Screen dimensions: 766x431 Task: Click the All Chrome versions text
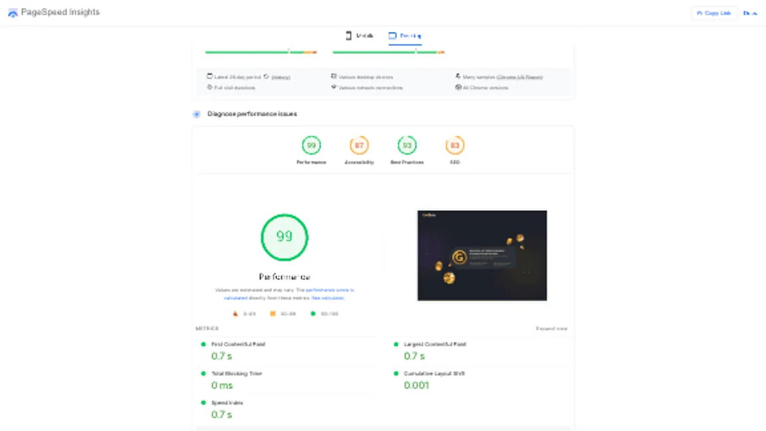click(485, 88)
